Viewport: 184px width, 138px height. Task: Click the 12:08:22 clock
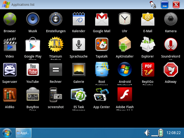(174, 133)
